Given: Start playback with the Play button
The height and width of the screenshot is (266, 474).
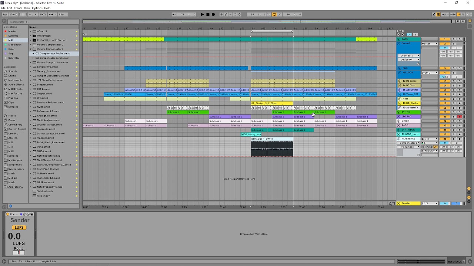Looking at the screenshot, I should click(x=202, y=14).
